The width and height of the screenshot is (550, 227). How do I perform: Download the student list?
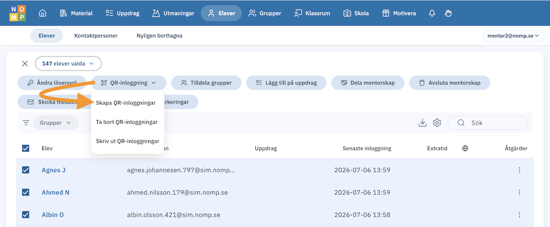422,123
